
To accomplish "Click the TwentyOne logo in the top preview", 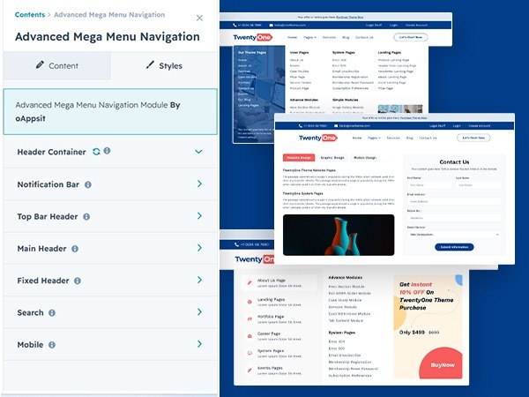I will pos(253,37).
